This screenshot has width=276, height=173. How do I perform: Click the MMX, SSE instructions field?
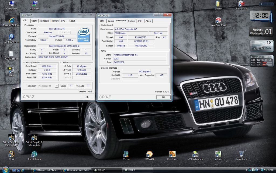[64, 57]
